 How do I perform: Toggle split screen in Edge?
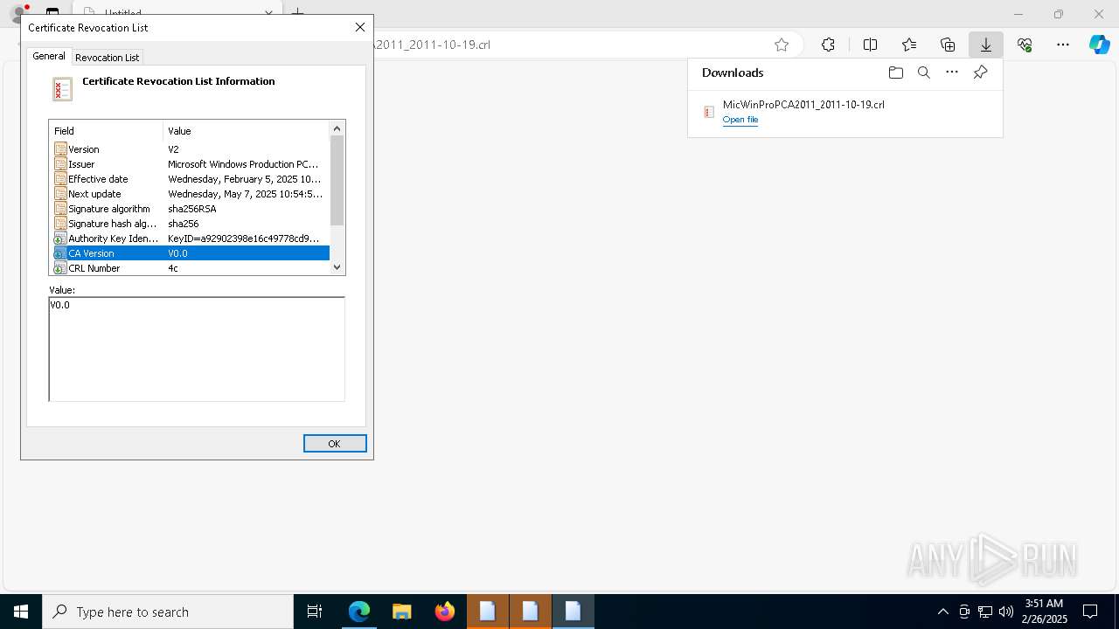pyautogui.click(x=870, y=45)
